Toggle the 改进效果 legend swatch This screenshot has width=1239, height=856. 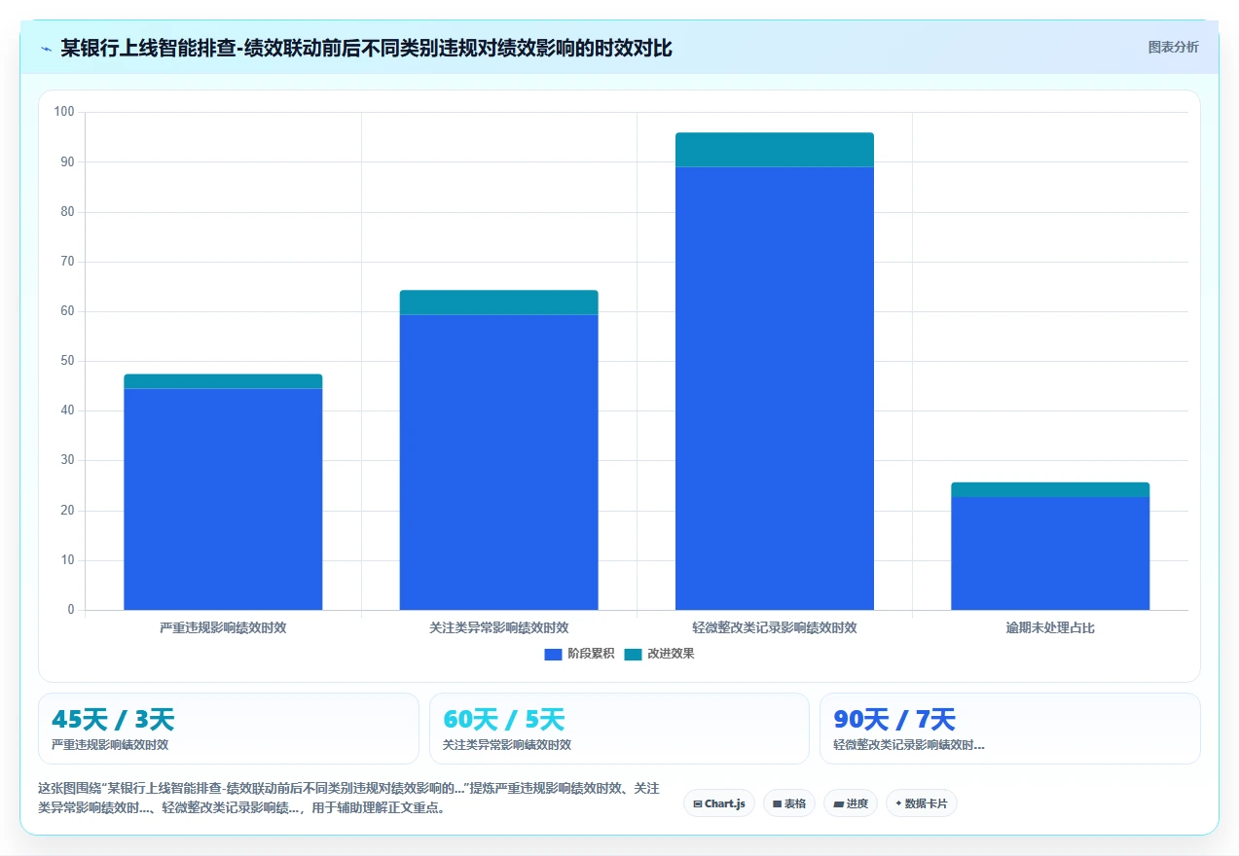tap(633, 655)
